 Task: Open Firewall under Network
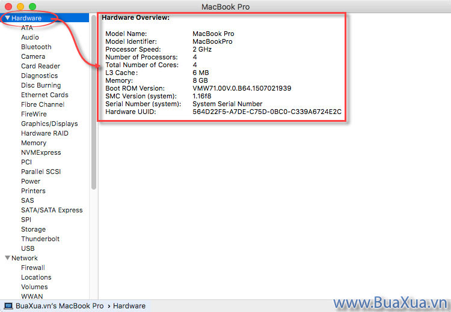pos(33,268)
